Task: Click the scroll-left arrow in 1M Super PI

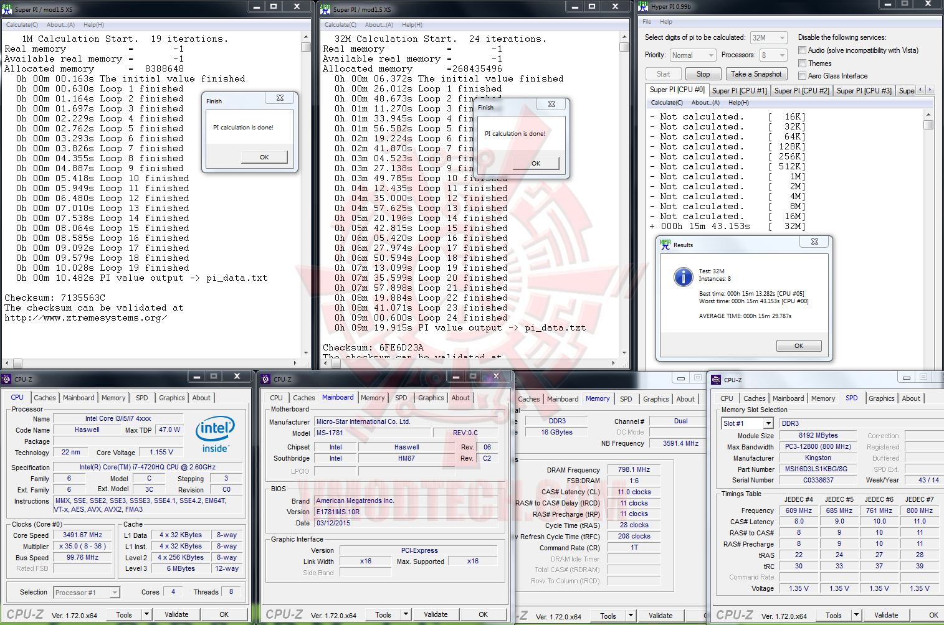Action: coord(7,363)
